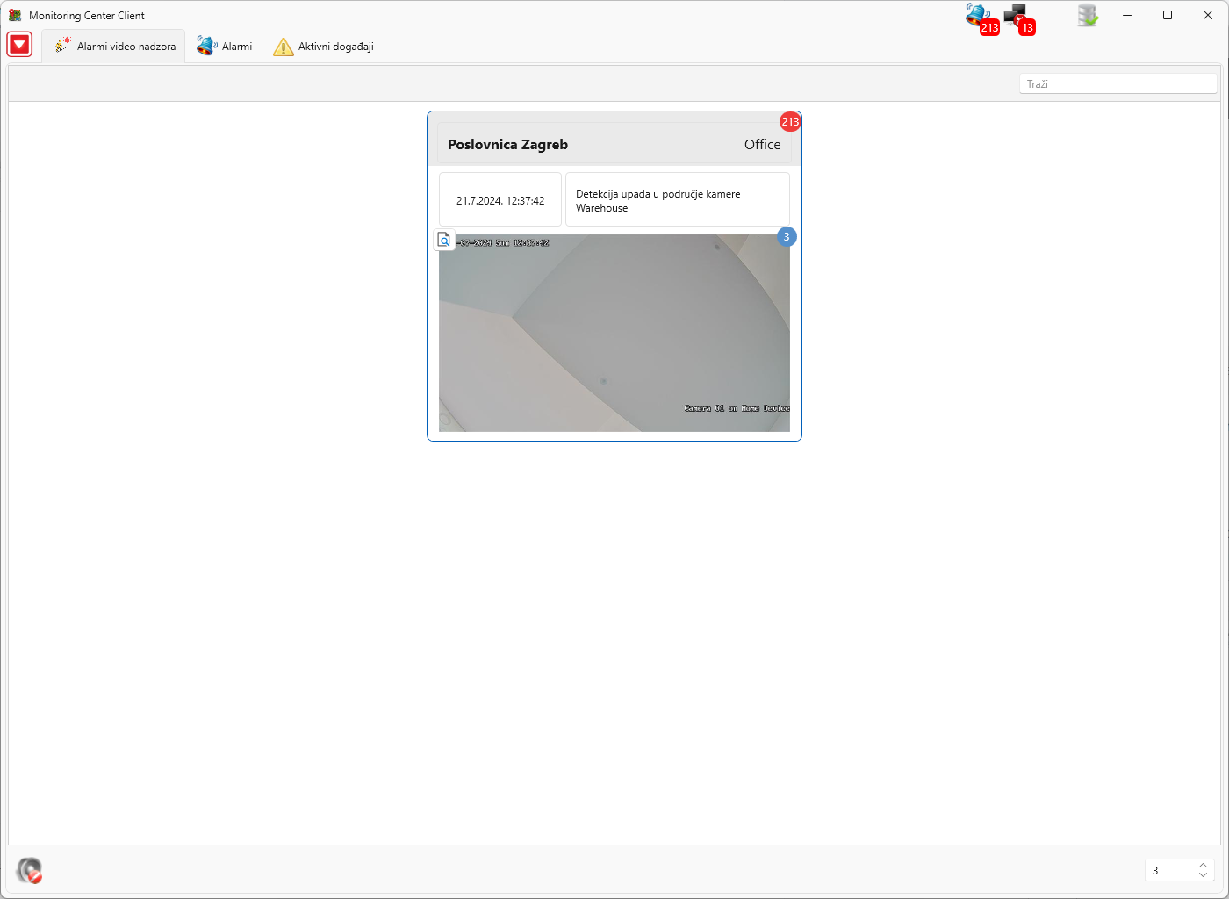Decrease value using the stepper down arrow
Viewport: 1229px width, 899px height.
click(x=1203, y=875)
